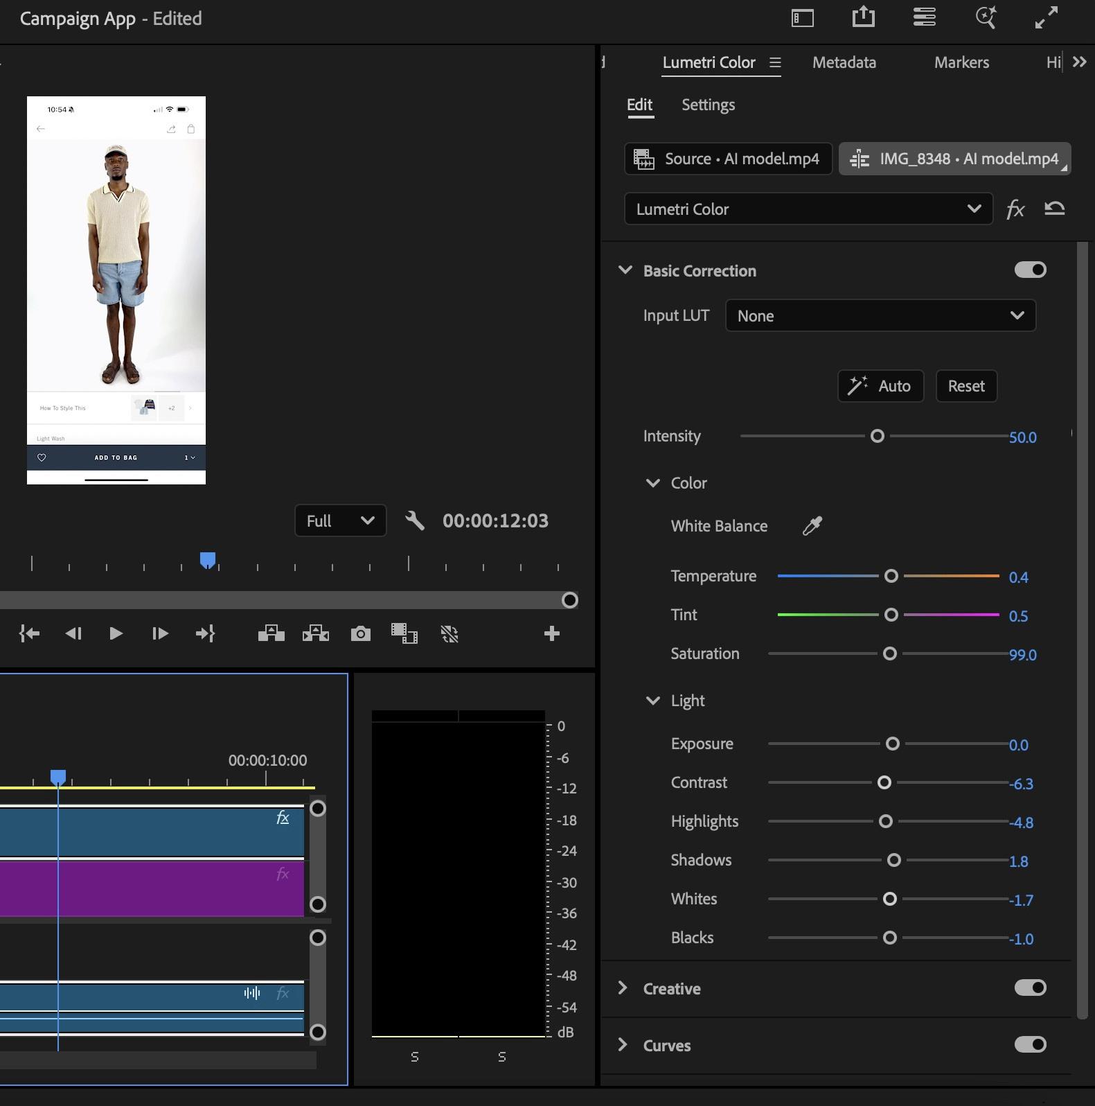
Task: Click the Auto color button
Action: (x=880, y=386)
